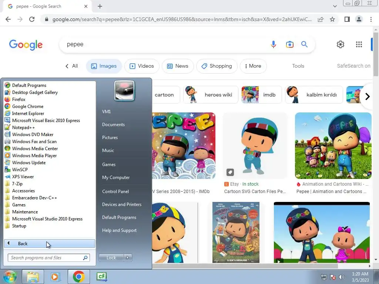
Task: Open Notepad++ from the programs list
Action: (20, 127)
